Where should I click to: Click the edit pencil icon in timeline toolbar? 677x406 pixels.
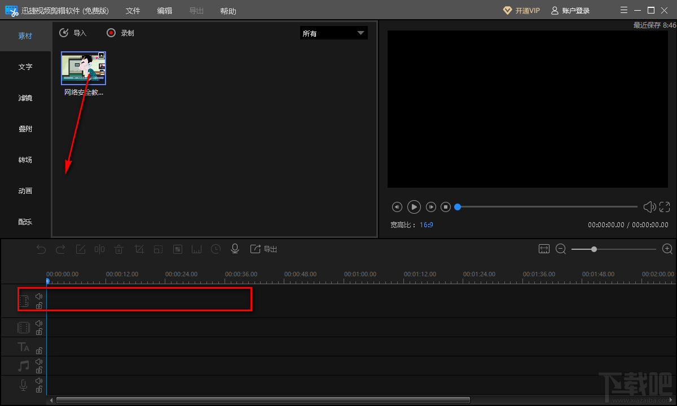tap(81, 249)
